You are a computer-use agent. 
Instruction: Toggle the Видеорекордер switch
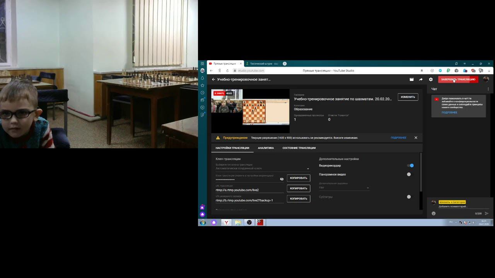click(x=410, y=166)
